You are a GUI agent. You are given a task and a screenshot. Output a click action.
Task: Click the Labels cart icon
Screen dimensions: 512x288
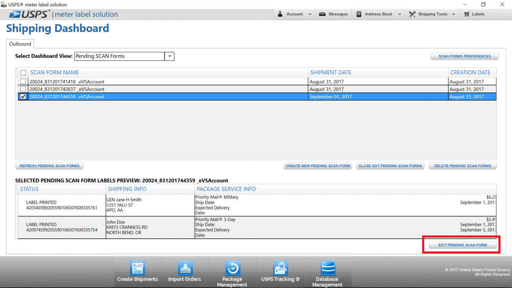pos(467,14)
